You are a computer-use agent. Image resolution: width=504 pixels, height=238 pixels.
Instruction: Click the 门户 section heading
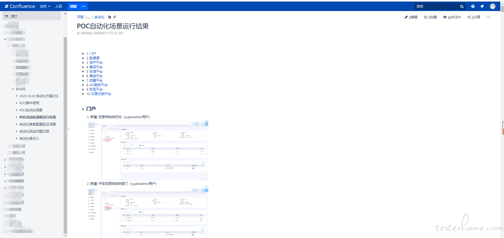click(91, 109)
